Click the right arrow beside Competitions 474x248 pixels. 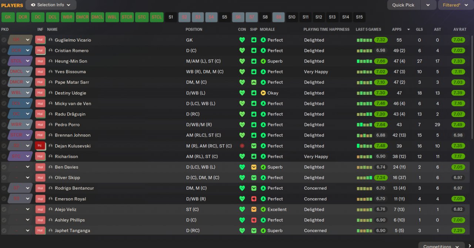tap(470, 246)
